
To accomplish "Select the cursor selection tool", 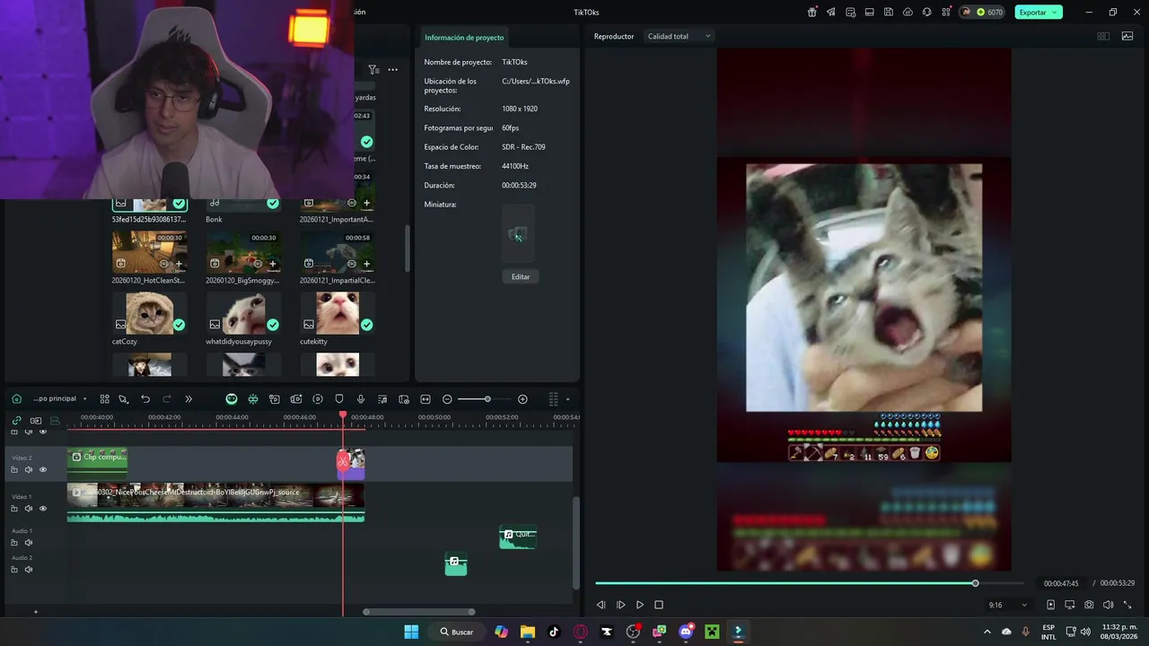I will [x=123, y=399].
